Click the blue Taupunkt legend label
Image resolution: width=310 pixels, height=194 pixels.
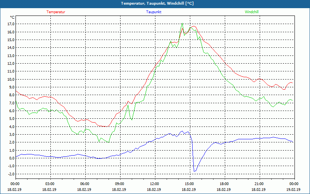[153, 12]
